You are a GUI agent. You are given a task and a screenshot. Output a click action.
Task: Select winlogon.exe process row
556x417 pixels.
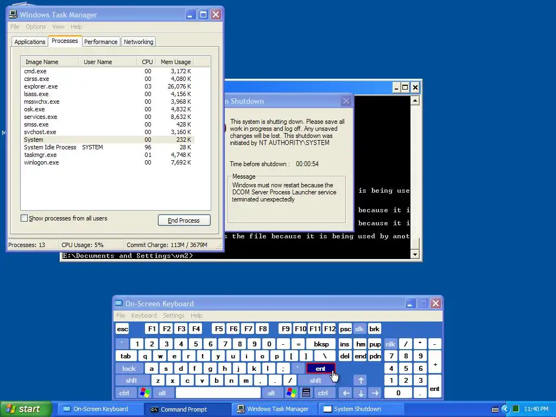[x=108, y=162]
